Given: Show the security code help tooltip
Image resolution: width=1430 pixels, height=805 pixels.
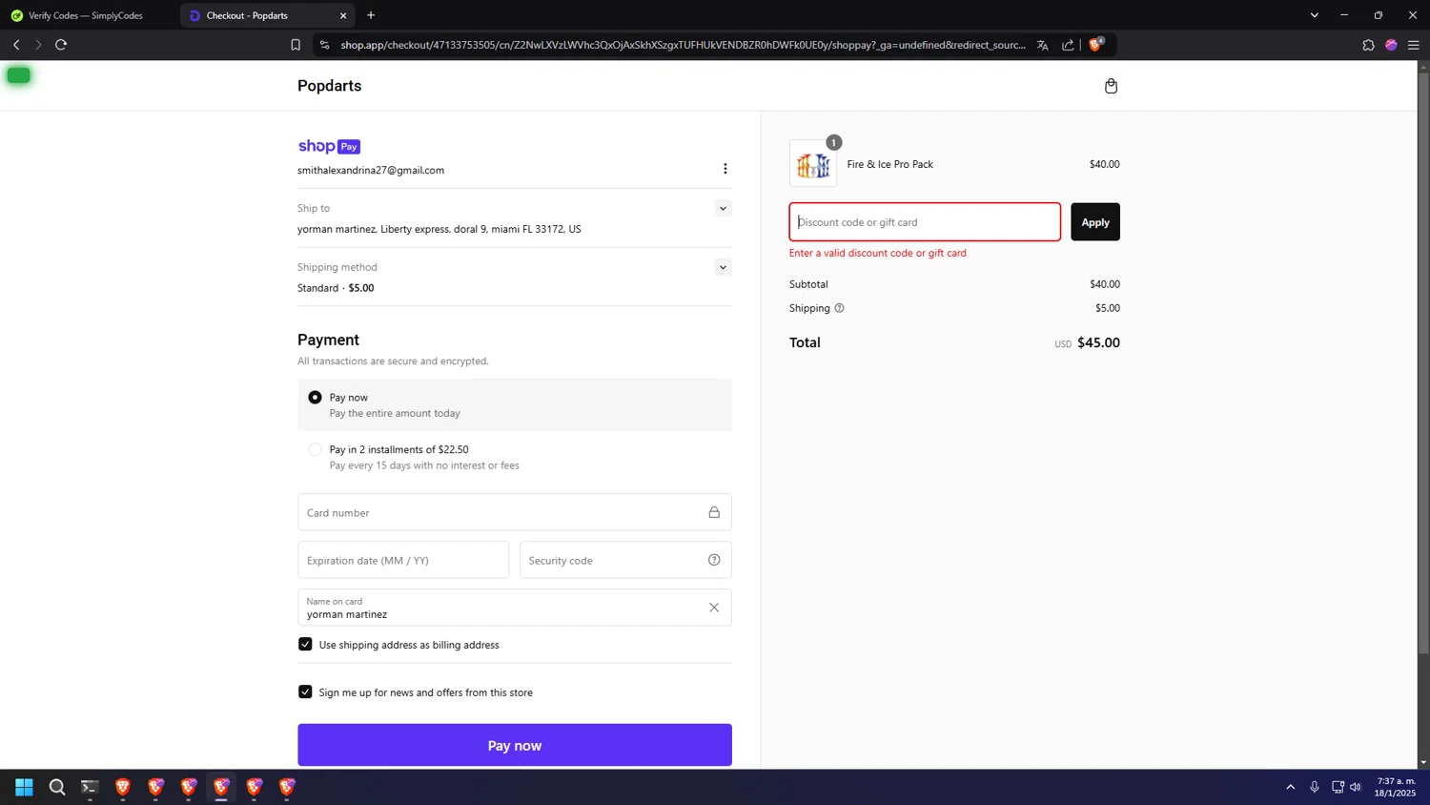Looking at the screenshot, I should click(714, 560).
